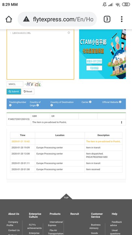The image size is (132, 235).
Task: Select the 2020-01-20 19:09 time cell
Action: pyautogui.click(x=22, y=148)
